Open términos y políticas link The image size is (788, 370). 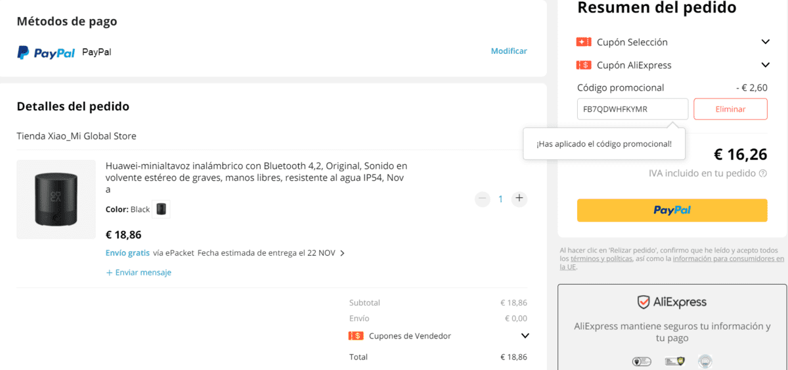pyautogui.click(x=601, y=259)
